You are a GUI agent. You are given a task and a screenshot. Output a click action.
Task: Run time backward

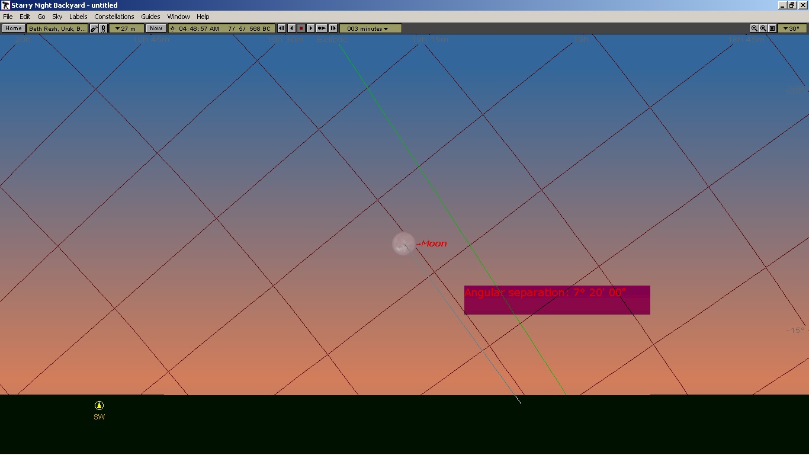coord(291,28)
